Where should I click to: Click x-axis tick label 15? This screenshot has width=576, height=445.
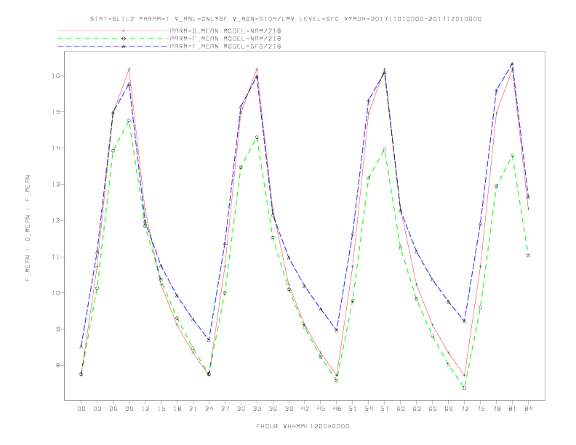[x=161, y=409]
